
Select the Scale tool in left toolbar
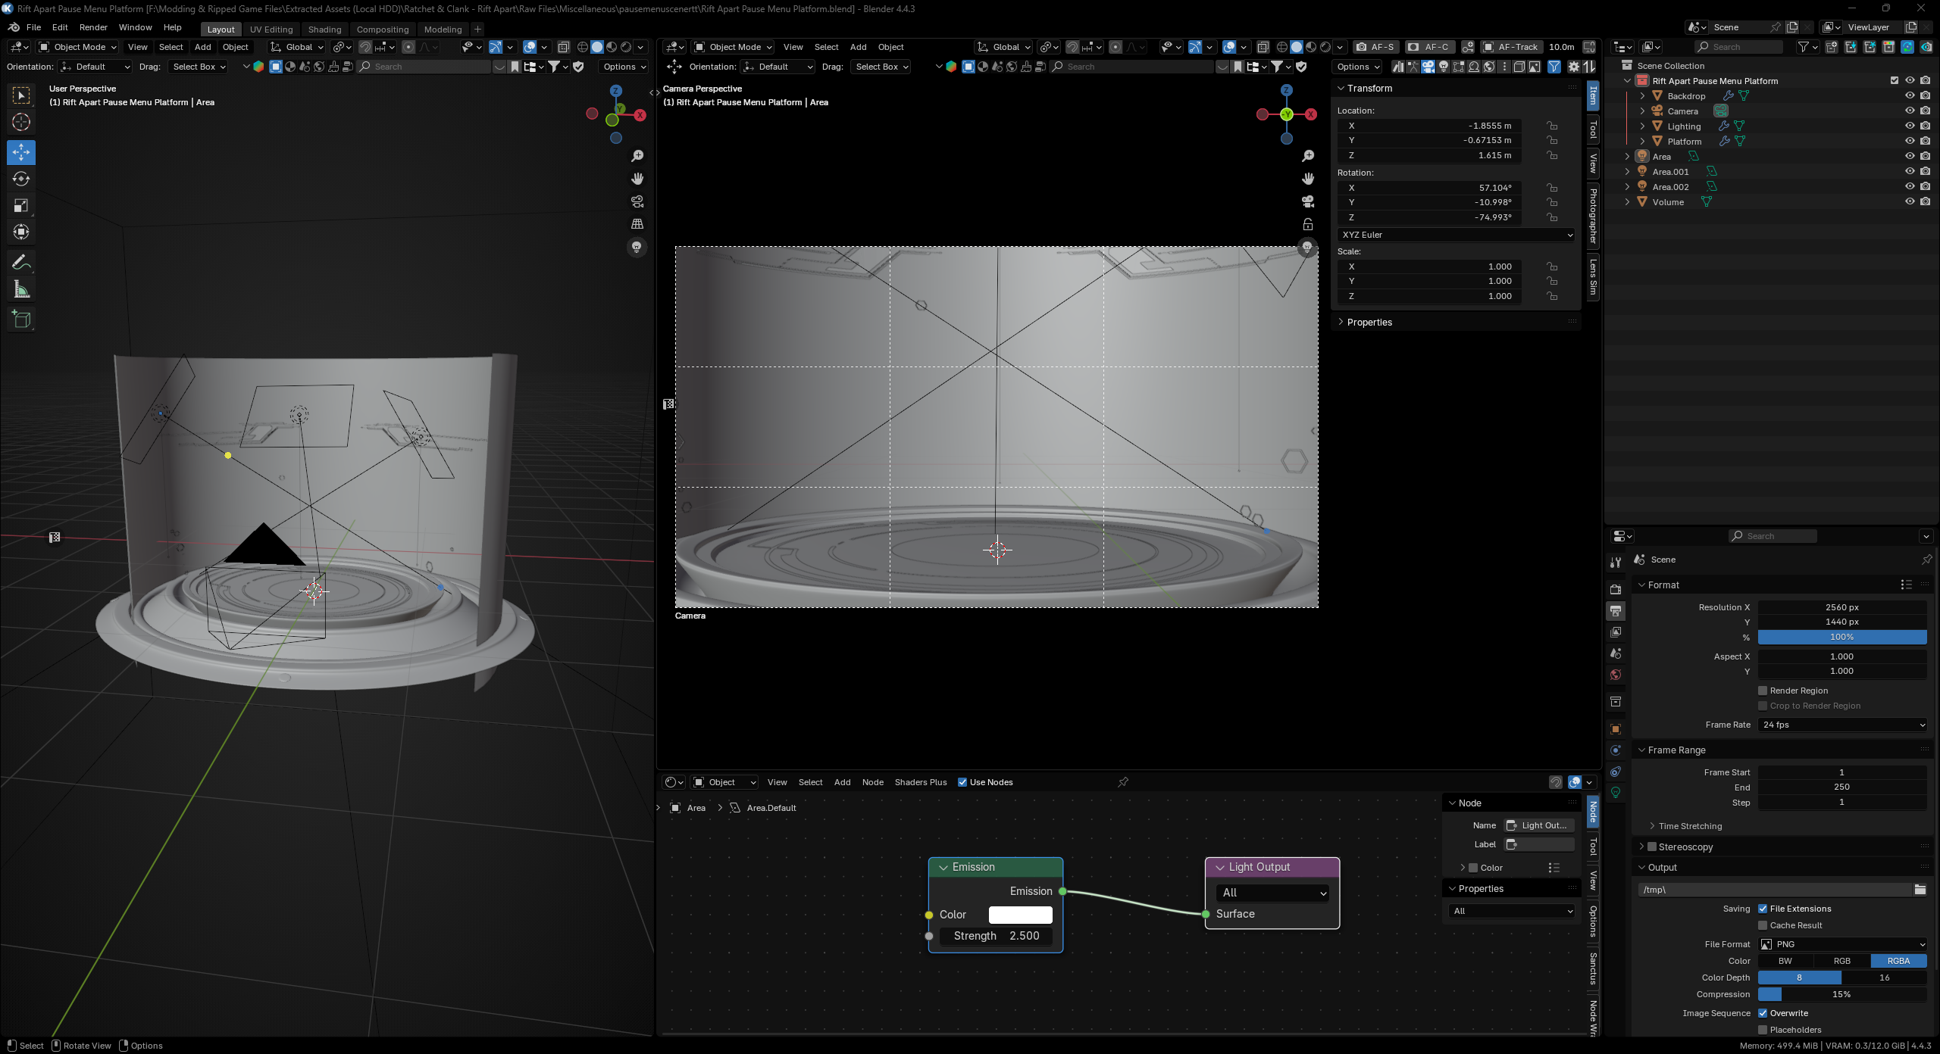pyautogui.click(x=21, y=205)
